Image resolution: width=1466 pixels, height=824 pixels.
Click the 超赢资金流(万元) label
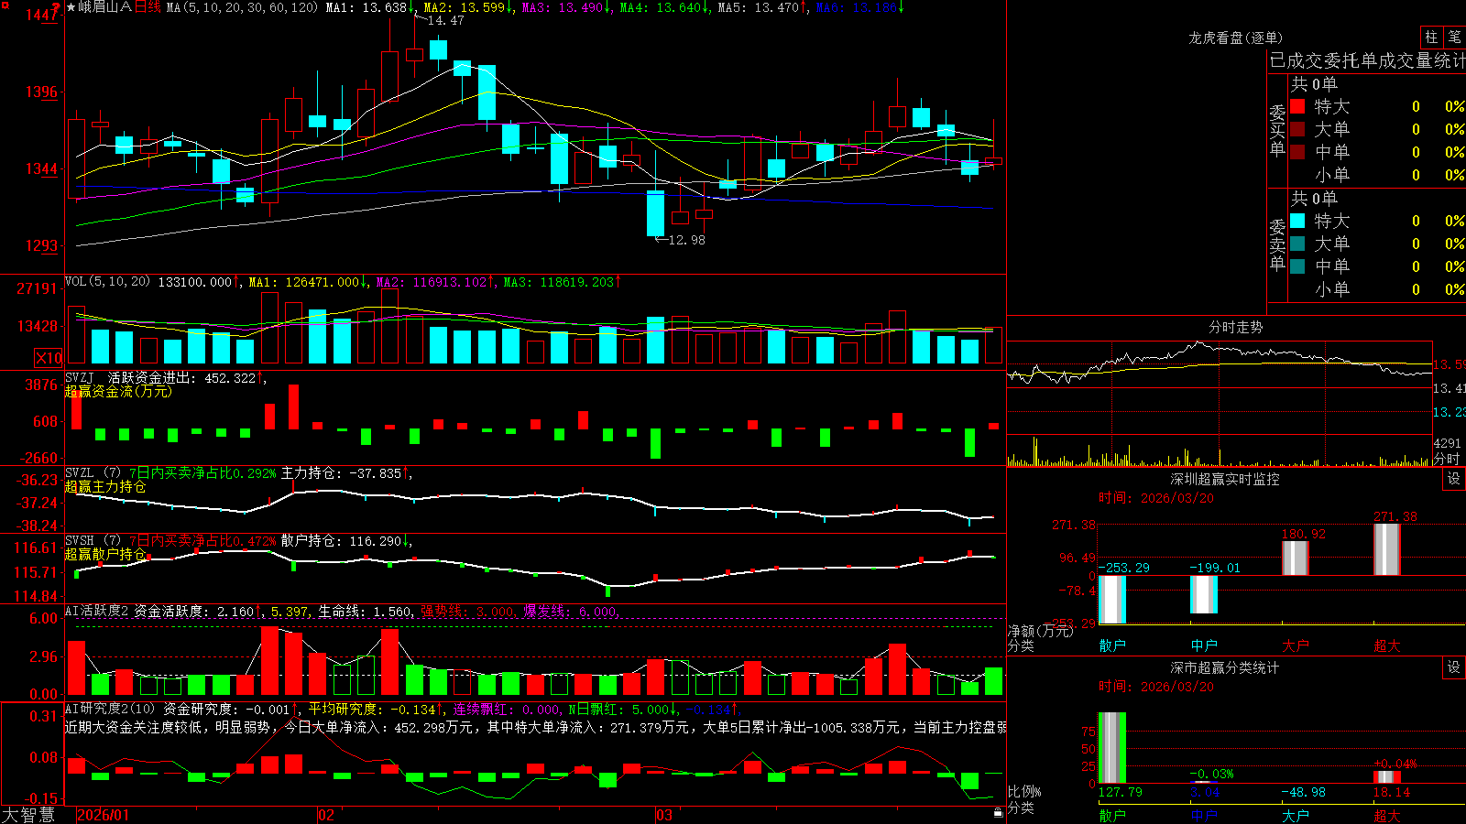tap(118, 391)
